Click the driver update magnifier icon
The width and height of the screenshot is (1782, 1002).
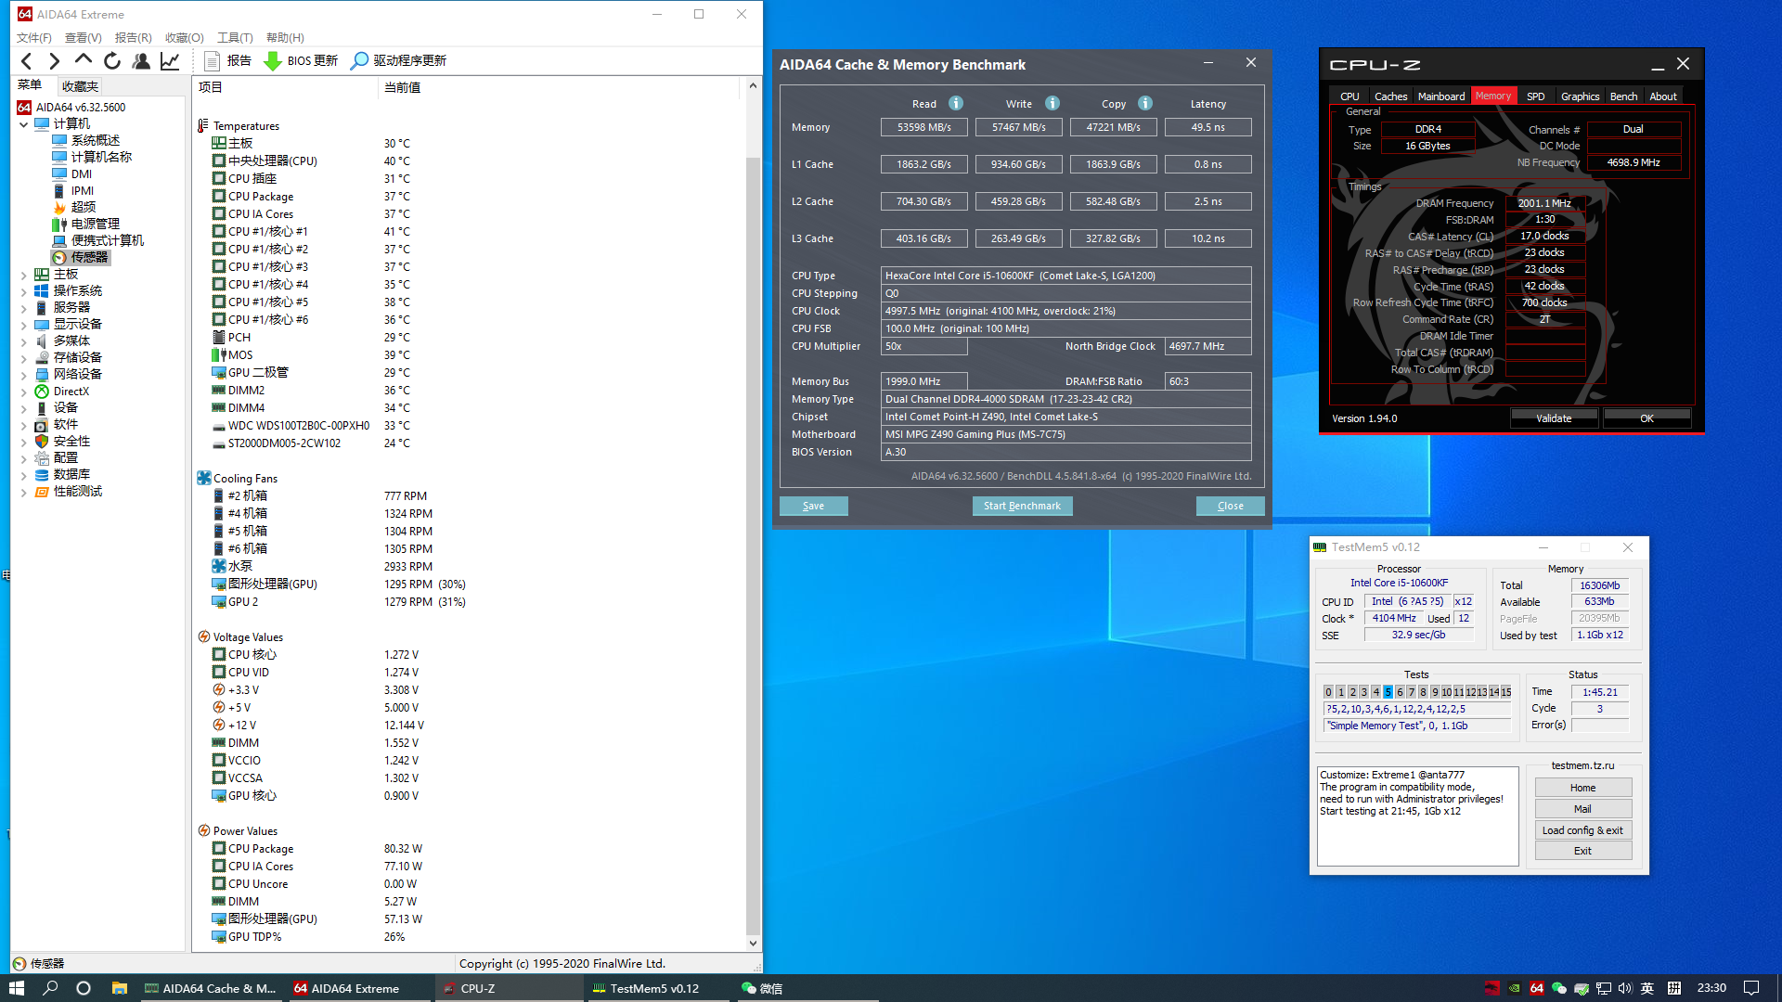click(359, 61)
